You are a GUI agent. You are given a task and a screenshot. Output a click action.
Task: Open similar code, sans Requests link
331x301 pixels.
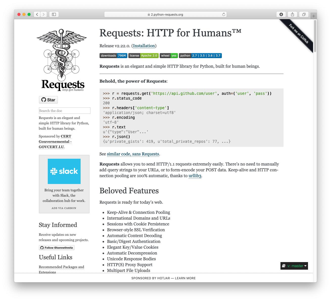133,154
